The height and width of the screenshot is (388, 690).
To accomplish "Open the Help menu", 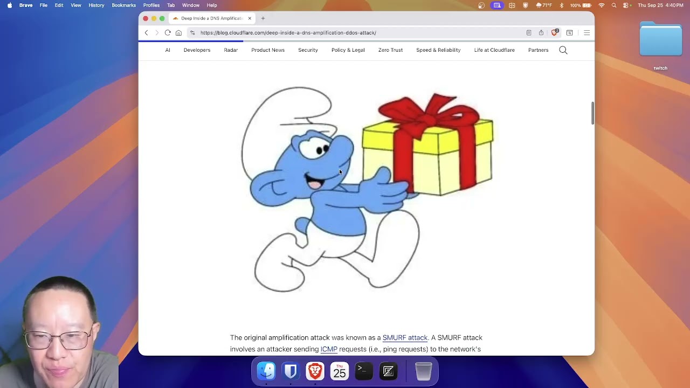I will (x=212, y=5).
